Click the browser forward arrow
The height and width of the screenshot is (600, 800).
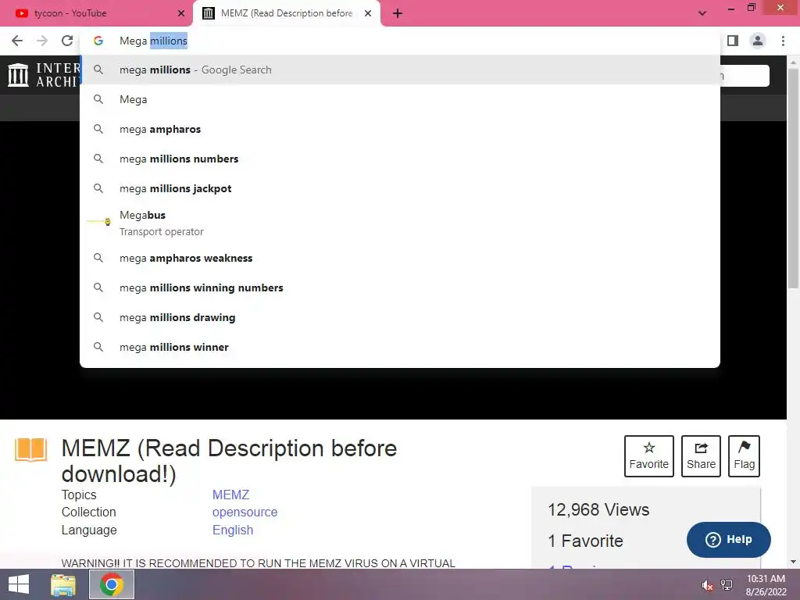(42, 41)
